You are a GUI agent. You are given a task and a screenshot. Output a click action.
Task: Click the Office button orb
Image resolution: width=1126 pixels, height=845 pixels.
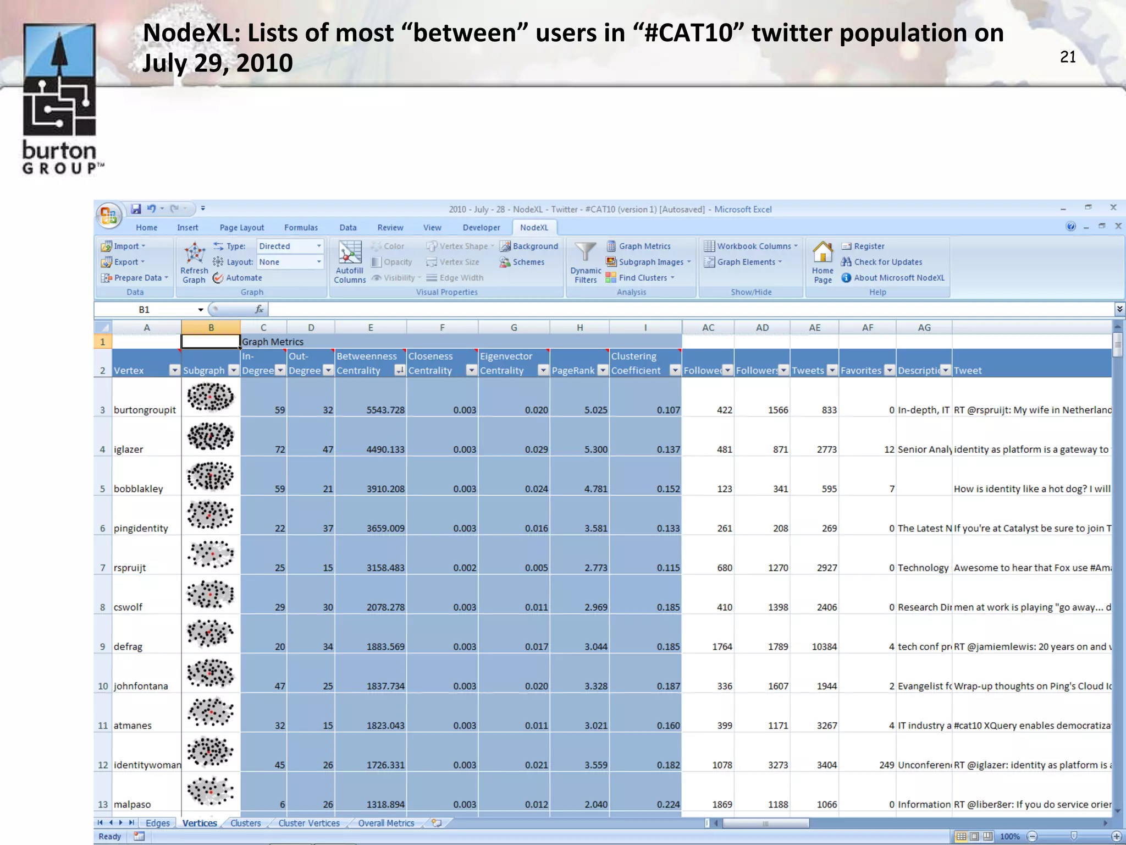click(109, 215)
